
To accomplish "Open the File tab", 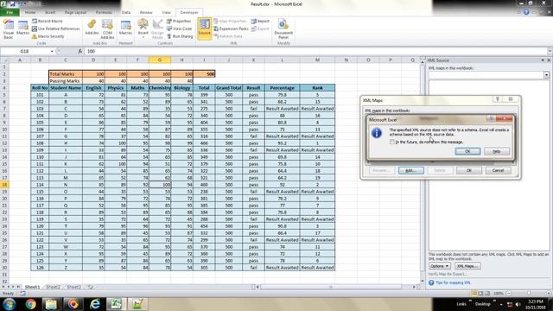I will pos(10,12).
